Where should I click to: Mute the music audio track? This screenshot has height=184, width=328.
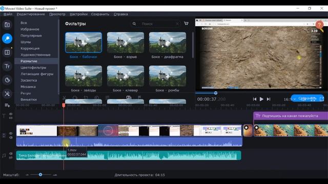click(11, 153)
